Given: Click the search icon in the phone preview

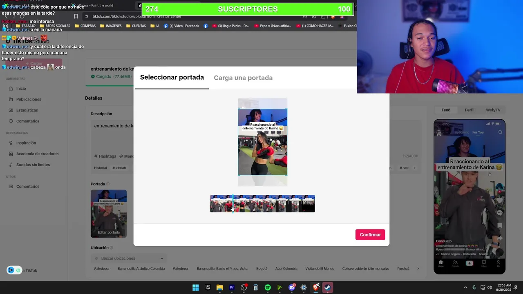Looking at the screenshot, I should [x=500, y=132].
